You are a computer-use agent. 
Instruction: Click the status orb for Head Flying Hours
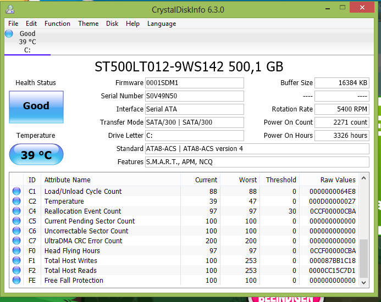(16, 250)
